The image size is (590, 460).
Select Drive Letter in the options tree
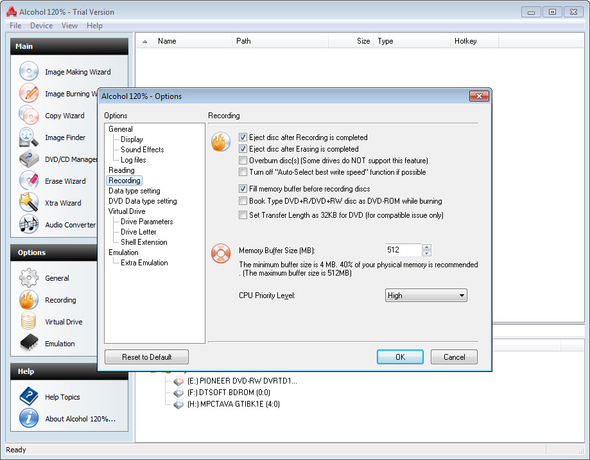click(139, 232)
